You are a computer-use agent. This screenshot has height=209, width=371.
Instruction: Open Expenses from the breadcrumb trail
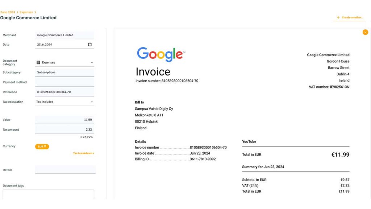pos(26,12)
